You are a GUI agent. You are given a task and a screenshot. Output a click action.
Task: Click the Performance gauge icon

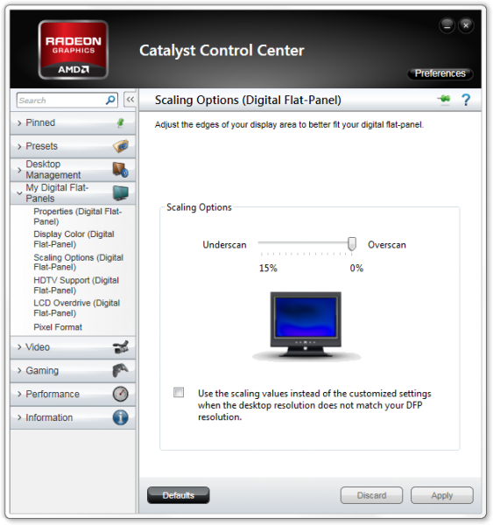[x=120, y=394]
